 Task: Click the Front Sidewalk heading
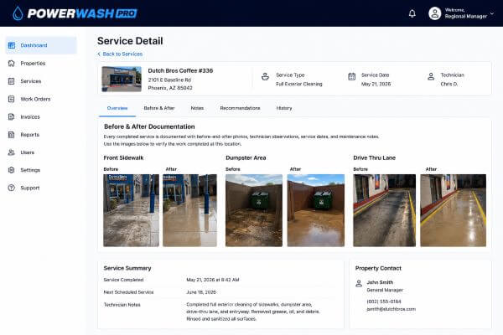coord(123,157)
